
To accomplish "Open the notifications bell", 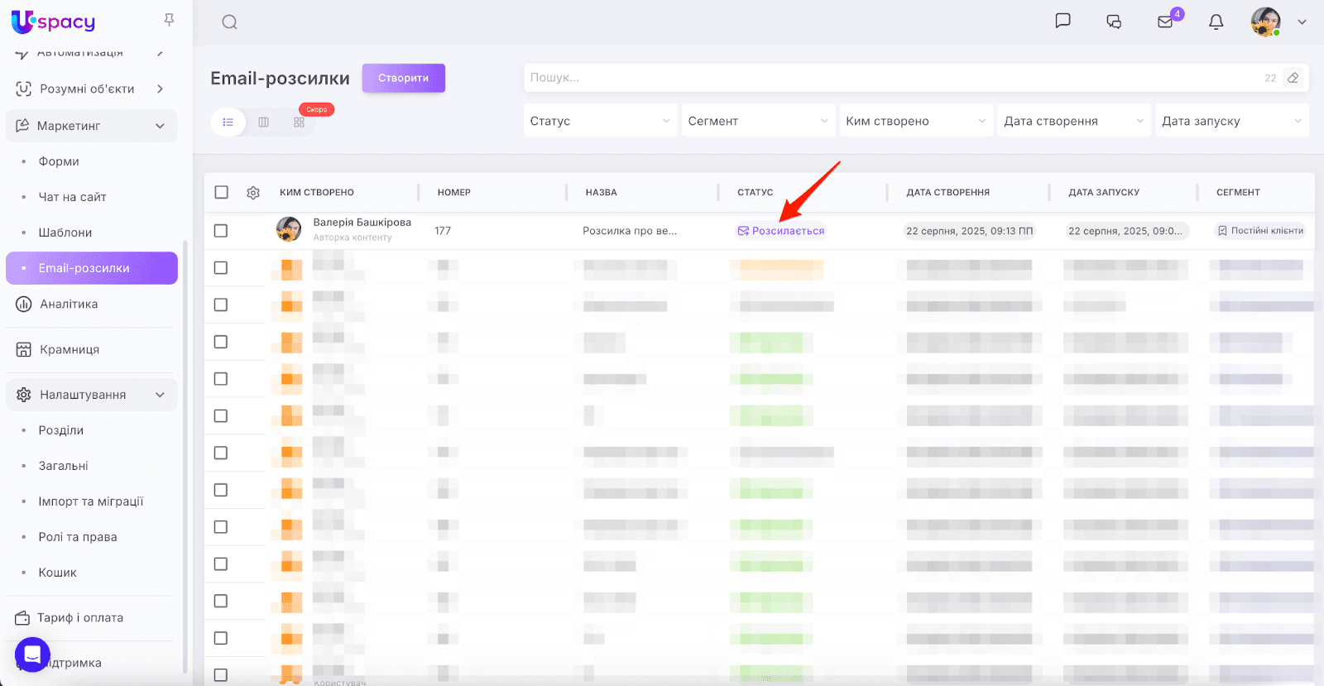I will click(x=1216, y=22).
